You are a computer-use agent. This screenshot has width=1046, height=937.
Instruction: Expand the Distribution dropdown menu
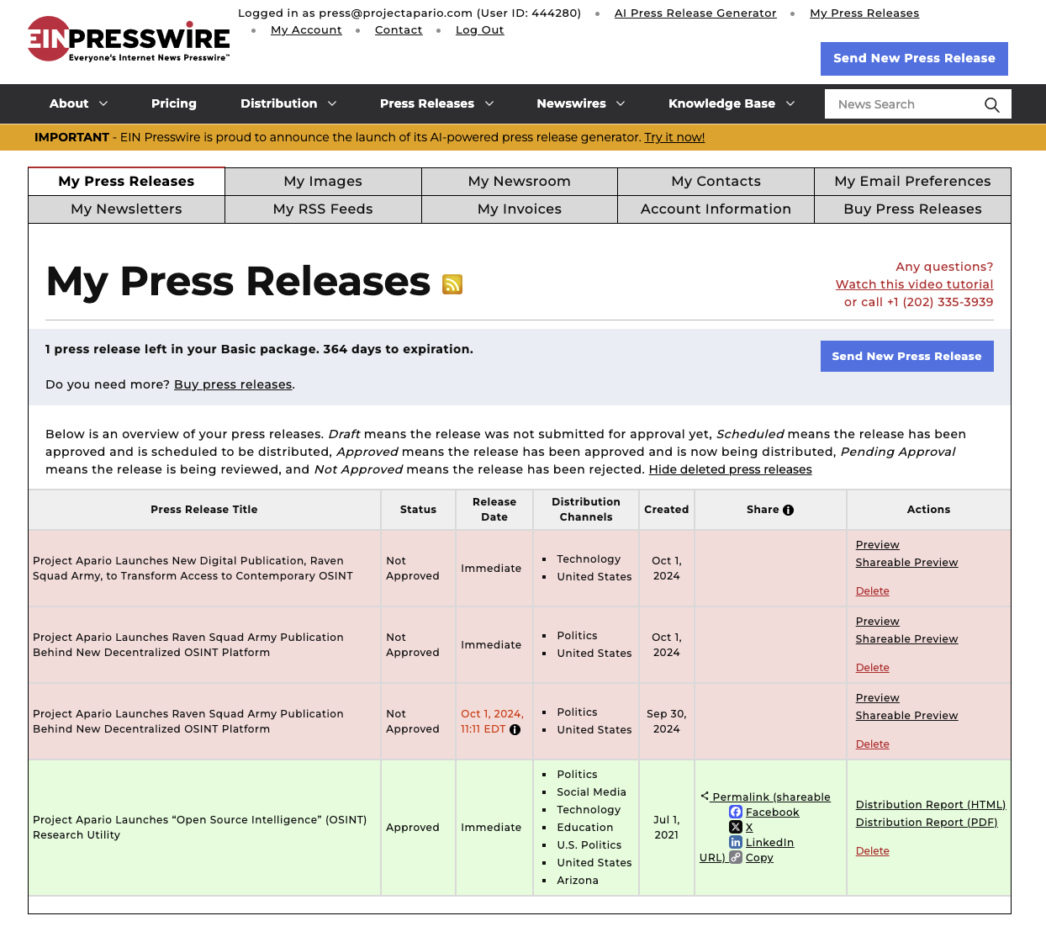[288, 103]
